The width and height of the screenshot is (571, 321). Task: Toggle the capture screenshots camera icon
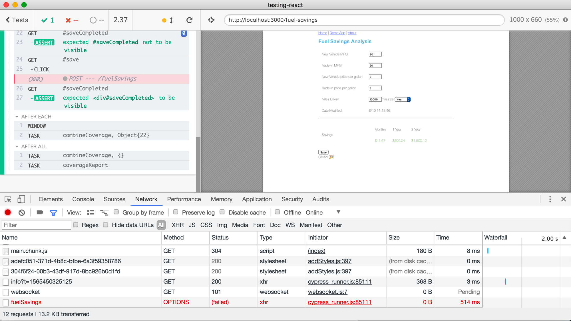tap(40, 212)
